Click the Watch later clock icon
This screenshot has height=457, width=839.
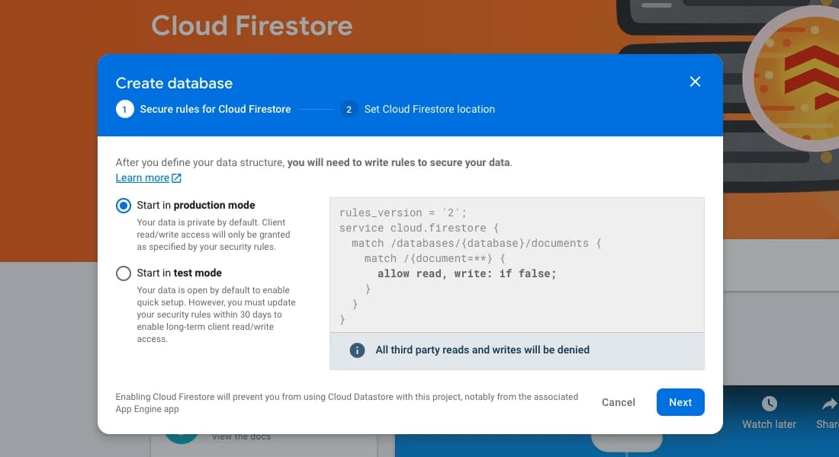pos(769,404)
